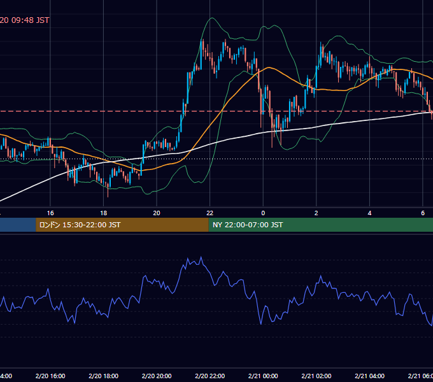This screenshot has width=433, height=382.
Task: Click the 2/21 02:00 date label
Action: pos(316,376)
